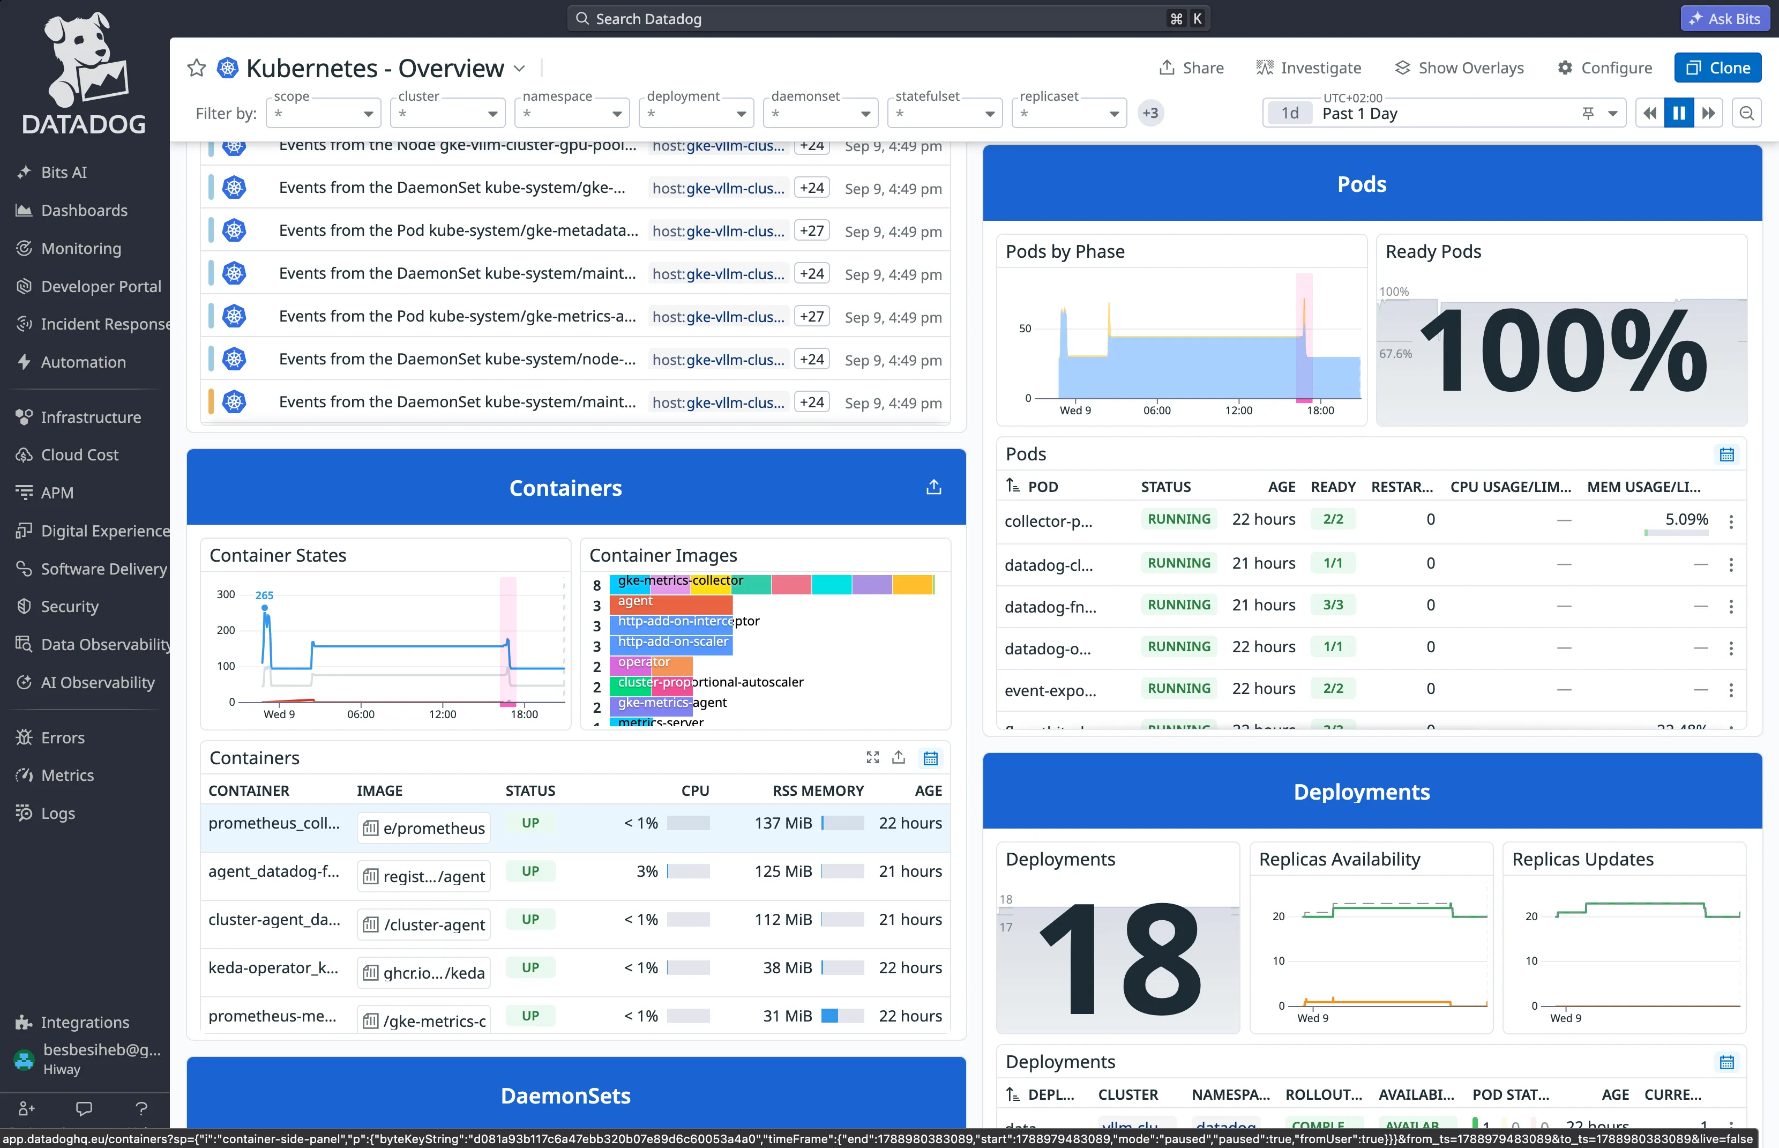The height and width of the screenshot is (1148, 1779).
Task: Click the export icon on Containers table
Action: pos(899,757)
